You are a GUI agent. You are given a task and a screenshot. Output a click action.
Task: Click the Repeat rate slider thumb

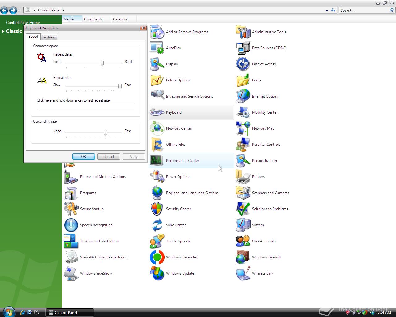(120, 86)
